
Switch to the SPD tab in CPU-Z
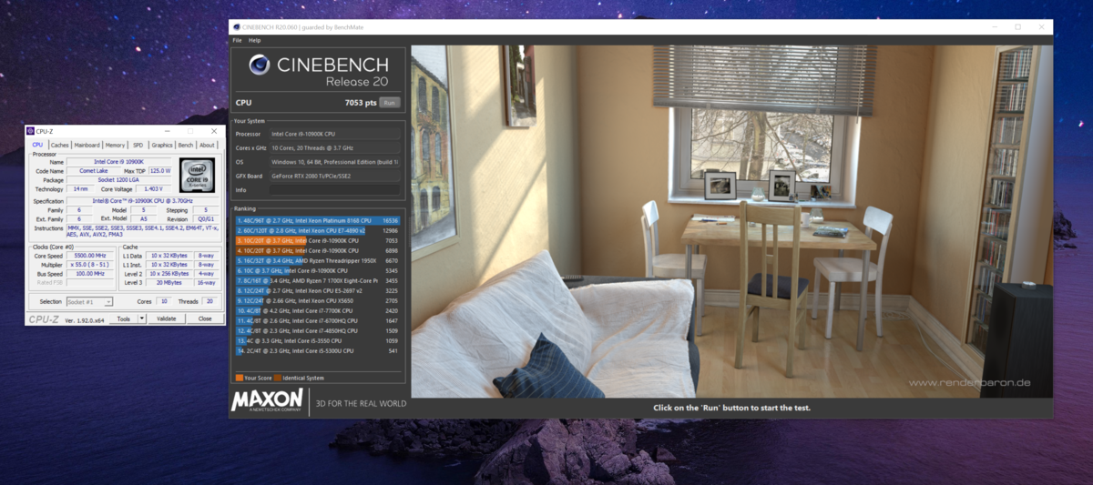[x=138, y=145]
